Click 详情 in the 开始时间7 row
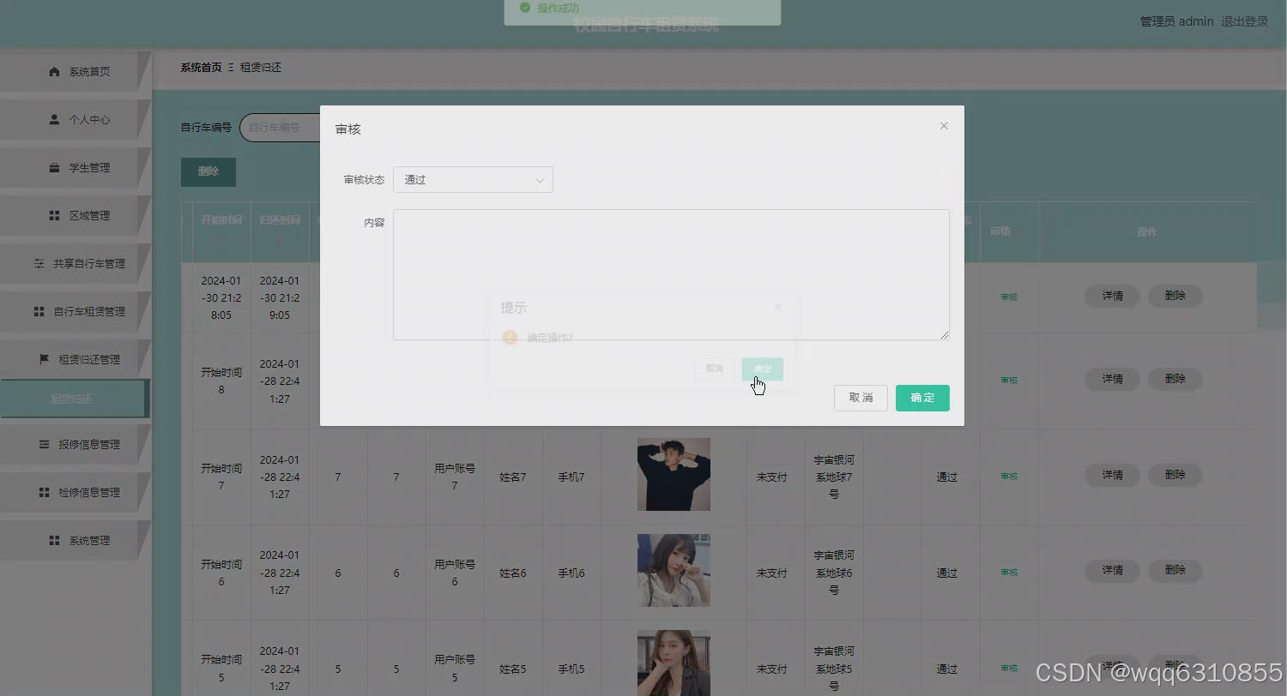This screenshot has width=1287, height=696. point(1112,475)
